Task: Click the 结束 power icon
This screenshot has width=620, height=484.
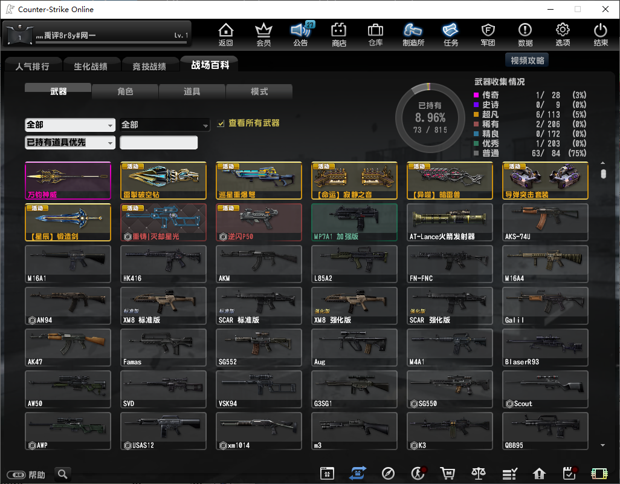Action: pyautogui.click(x=601, y=34)
